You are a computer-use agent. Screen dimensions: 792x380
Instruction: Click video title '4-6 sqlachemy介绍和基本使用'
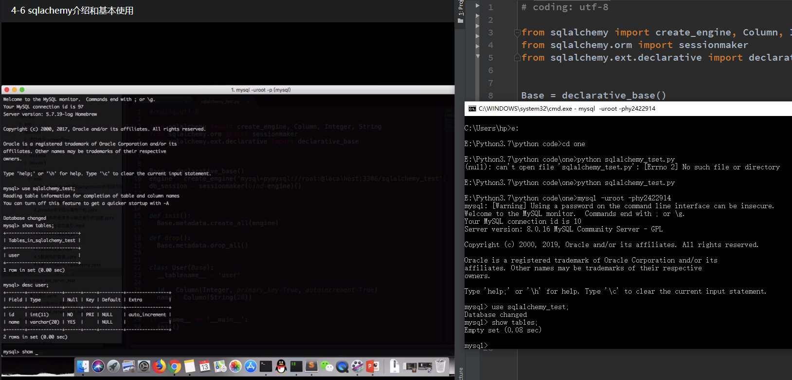(72, 11)
